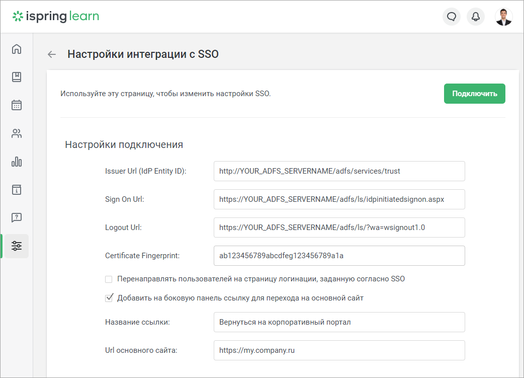
Task: Click the 'Настройки подключения' heading
Action: click(124, 144)
